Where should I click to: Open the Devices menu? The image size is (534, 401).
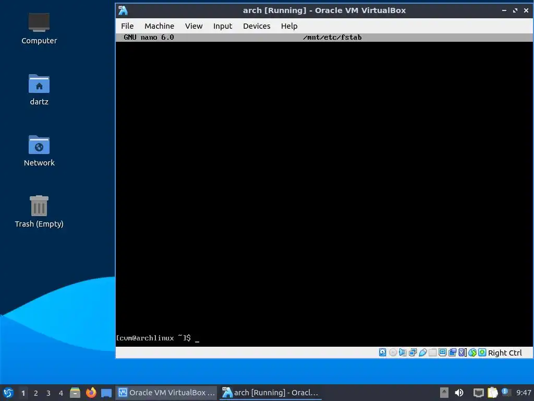257,26
